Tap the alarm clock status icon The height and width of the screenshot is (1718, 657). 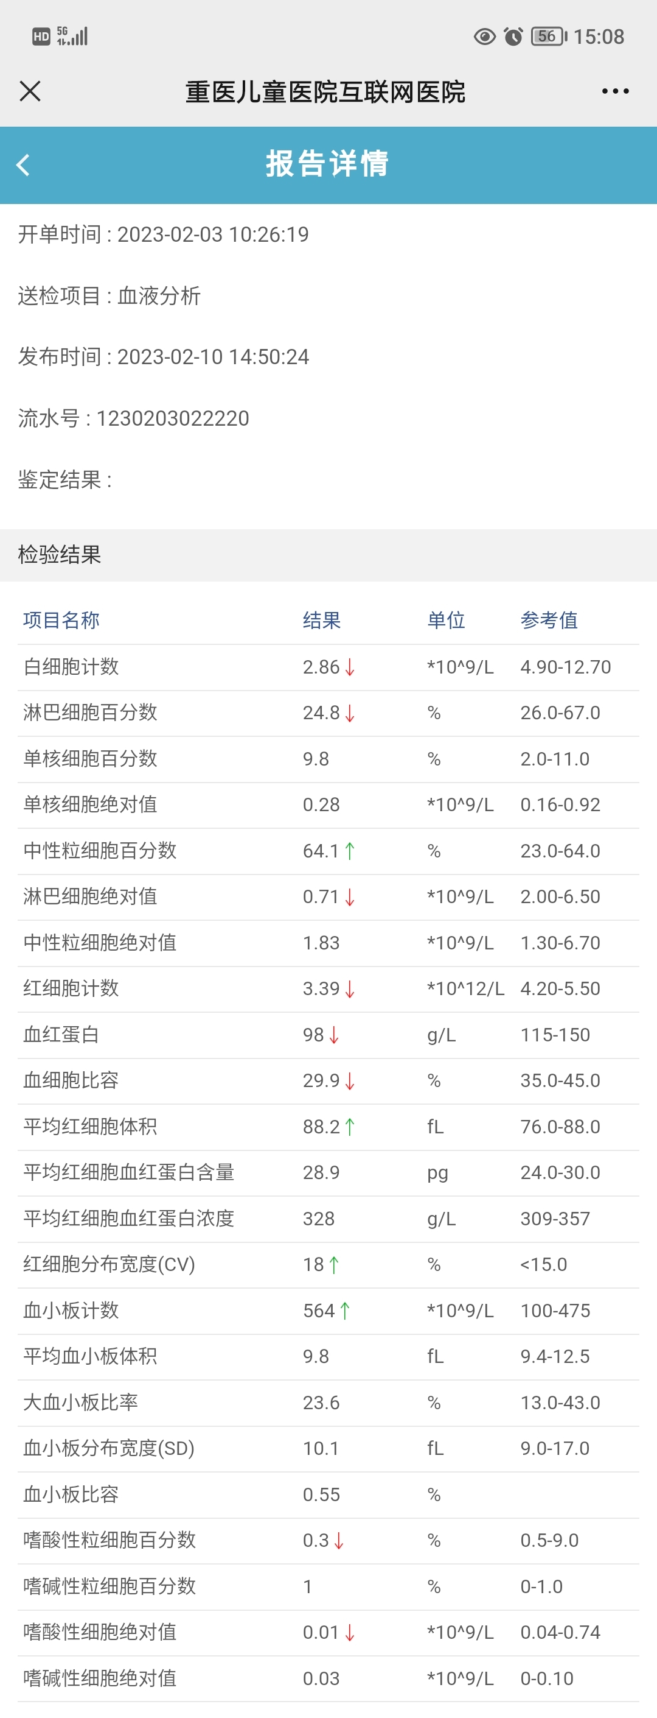click(513, 36)
